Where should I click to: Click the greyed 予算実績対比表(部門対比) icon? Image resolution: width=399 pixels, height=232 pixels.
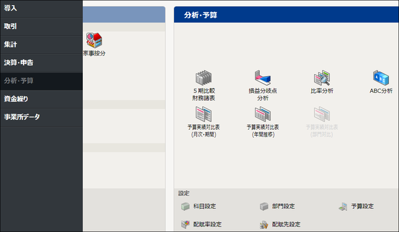tap(322, 114)
